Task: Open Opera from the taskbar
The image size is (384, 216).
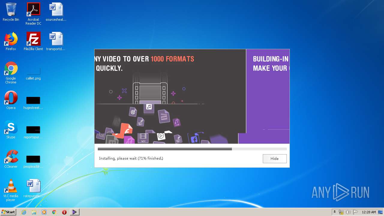Action: coord(64,212)
